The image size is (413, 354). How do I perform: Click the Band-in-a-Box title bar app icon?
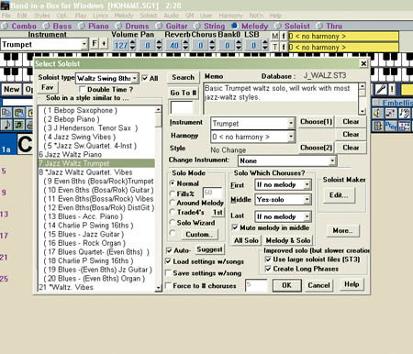point(5,6)
